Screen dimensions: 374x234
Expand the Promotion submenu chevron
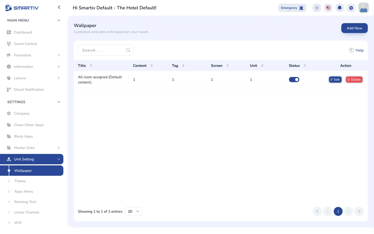point(59,55)
